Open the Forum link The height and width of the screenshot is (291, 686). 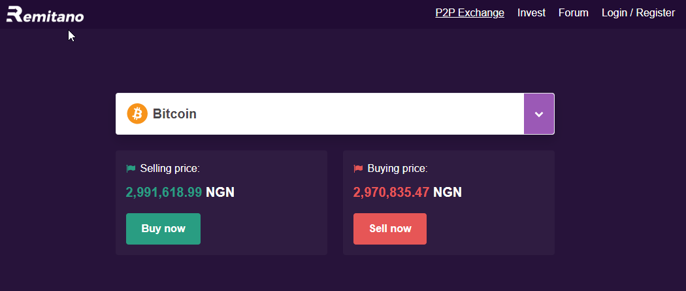tap(573, 12)
